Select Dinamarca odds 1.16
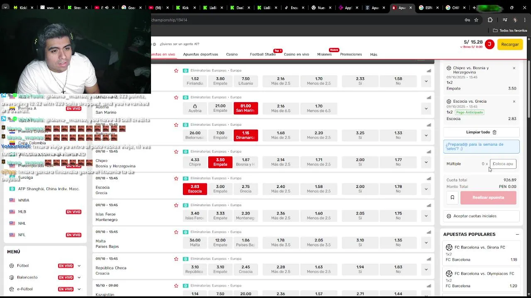The width and height of the screenshot is (531, 298). (246, 135)
